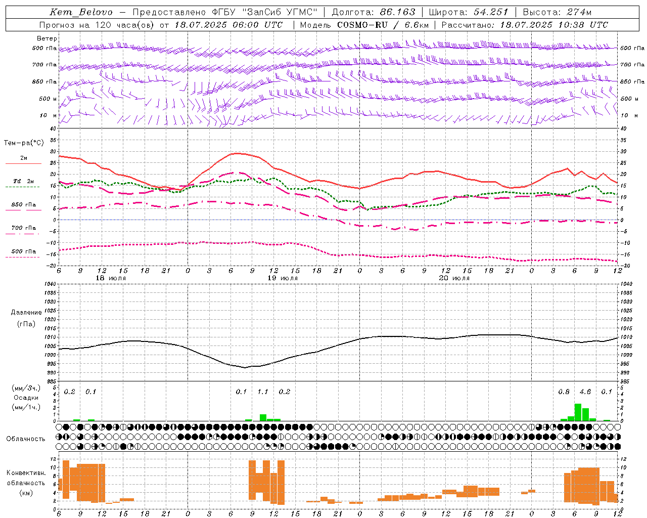Image resolution: width=647 pixels, height=518 pixels.
Task: Click the model name "COSMO-RU / 6.6км"
Action: point(383,25)
